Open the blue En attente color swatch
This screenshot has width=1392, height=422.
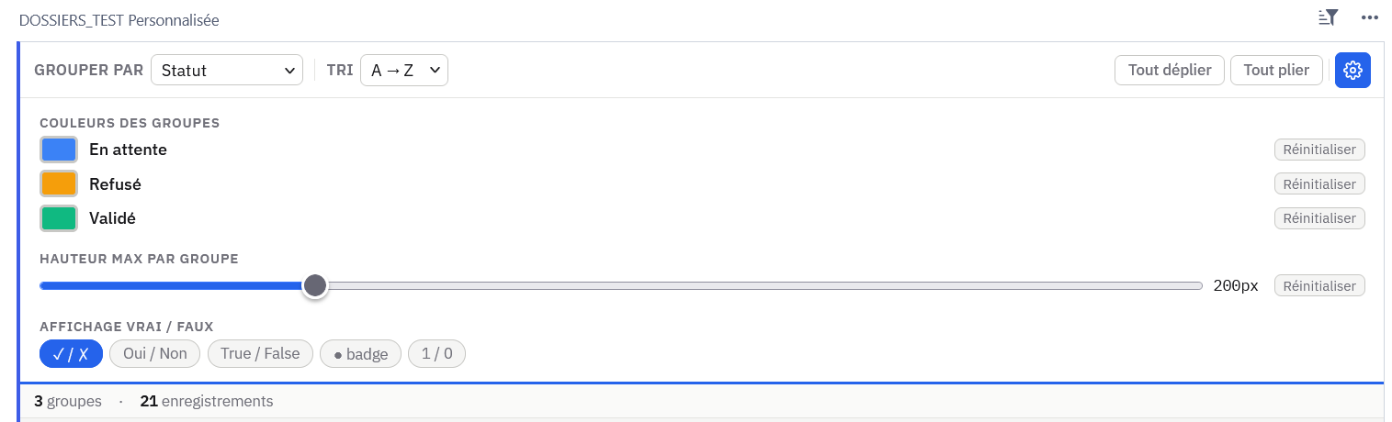59,150
